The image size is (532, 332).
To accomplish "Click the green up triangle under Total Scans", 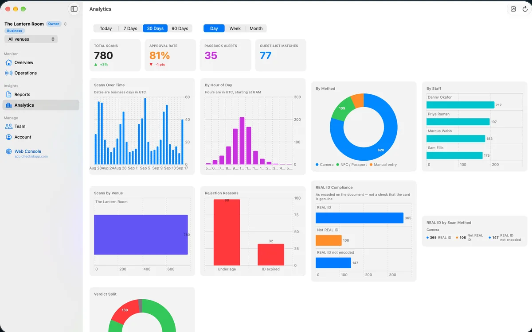I will 96,65.
